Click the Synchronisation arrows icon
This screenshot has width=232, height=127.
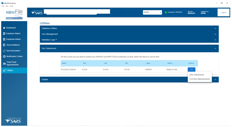point(4,51)
